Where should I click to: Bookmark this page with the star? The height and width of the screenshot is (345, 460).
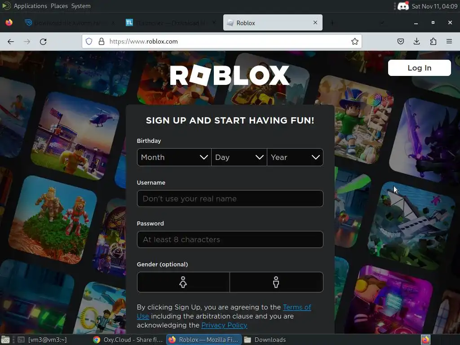[355, 41]
